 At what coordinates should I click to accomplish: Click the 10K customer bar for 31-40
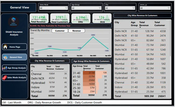point(101,73)
